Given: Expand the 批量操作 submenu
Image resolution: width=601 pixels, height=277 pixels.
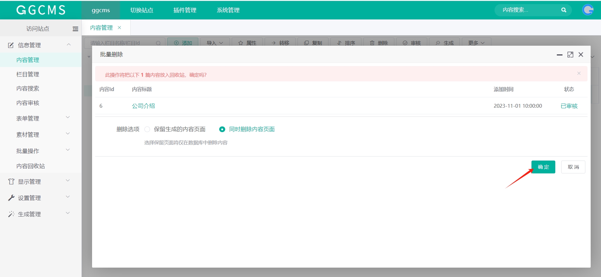Looking at the screenshot, I should (x=68, y=150).
